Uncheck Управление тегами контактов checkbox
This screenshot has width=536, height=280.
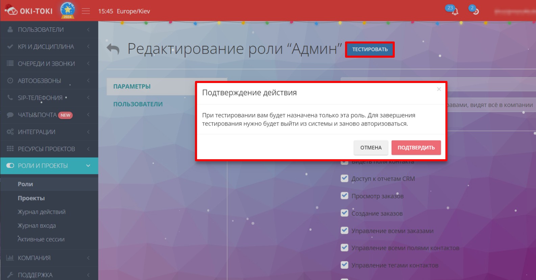(344, 265)
